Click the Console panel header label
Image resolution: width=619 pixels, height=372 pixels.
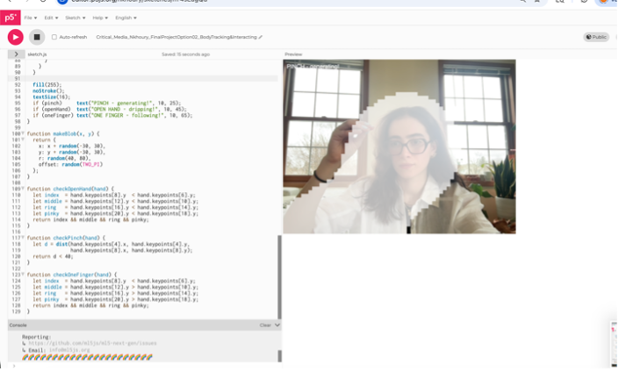(x=18, y=325)
